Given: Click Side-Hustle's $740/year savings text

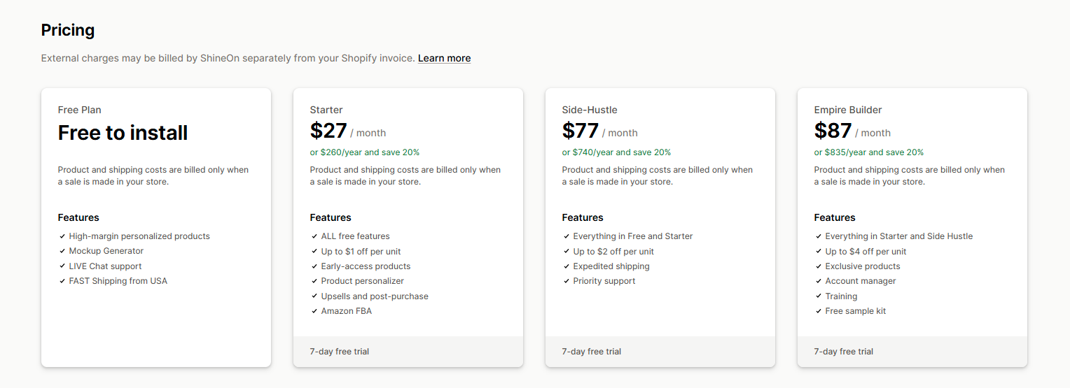Looking at the screenshot, I should 617,152.
